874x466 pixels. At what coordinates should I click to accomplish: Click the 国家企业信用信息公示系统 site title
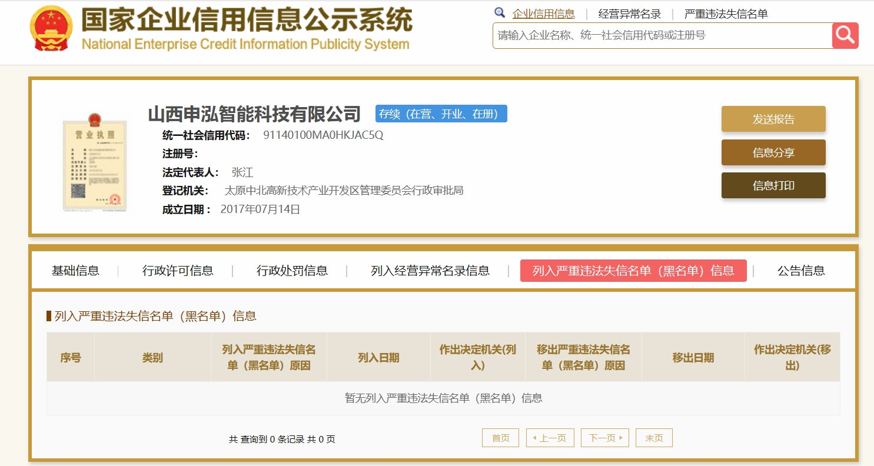(x=247, y=20)
